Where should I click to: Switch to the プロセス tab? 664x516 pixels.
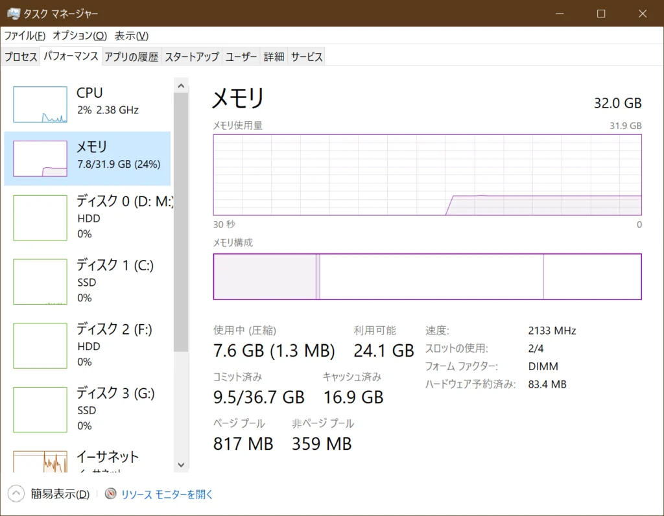tap(21, 57)
